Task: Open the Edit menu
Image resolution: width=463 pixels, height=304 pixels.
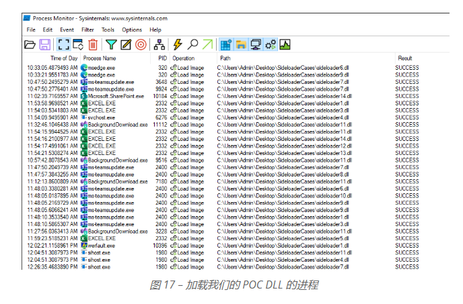Action: [x=48, y=30]
